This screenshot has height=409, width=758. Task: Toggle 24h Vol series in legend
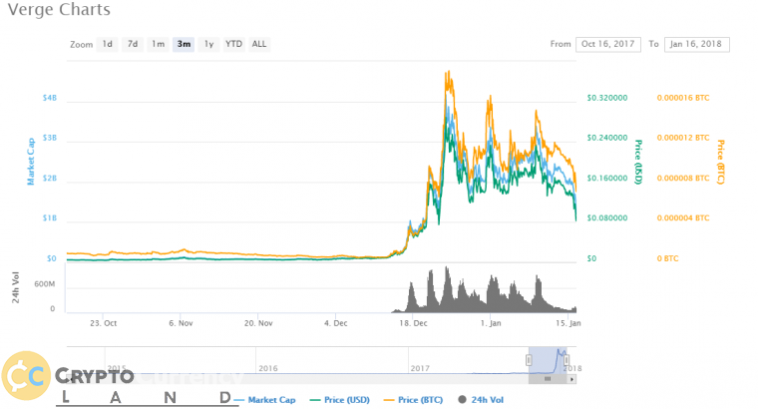tap(481, 400)
